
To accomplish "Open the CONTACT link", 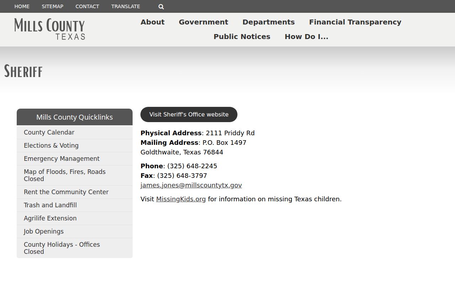I will point(87,6).
